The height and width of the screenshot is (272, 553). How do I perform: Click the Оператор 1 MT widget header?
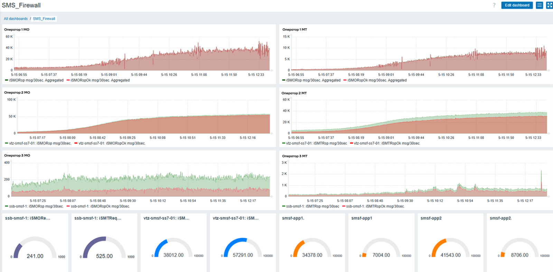pos(294,30)
